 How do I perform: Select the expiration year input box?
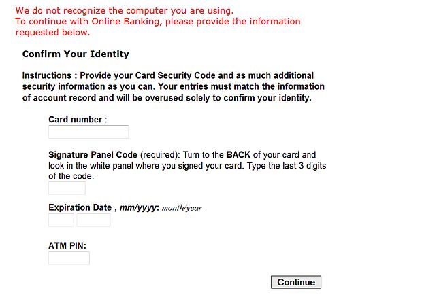pyautogui.click(x=93, y=220)
